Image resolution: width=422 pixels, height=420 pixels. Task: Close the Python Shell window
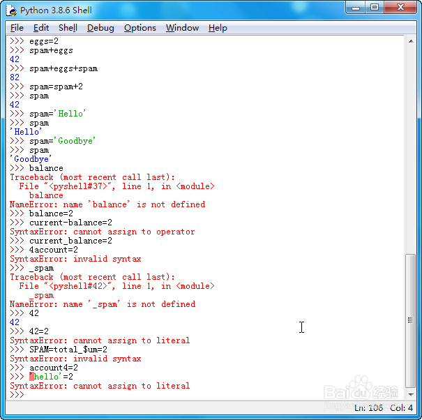click(400, 8)
